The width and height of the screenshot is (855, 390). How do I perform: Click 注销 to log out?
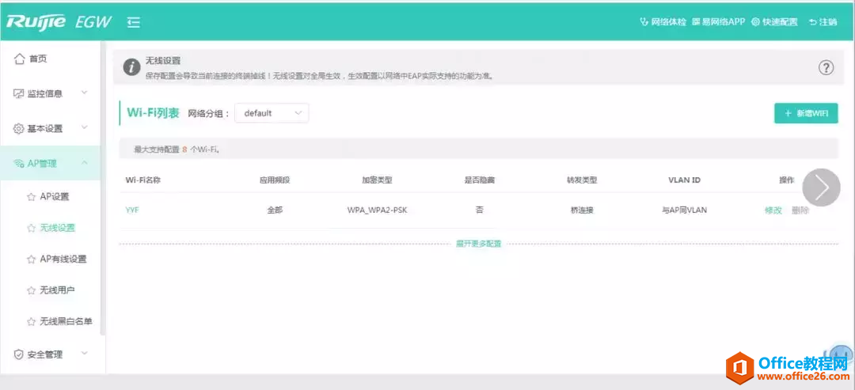pos(823,22)
